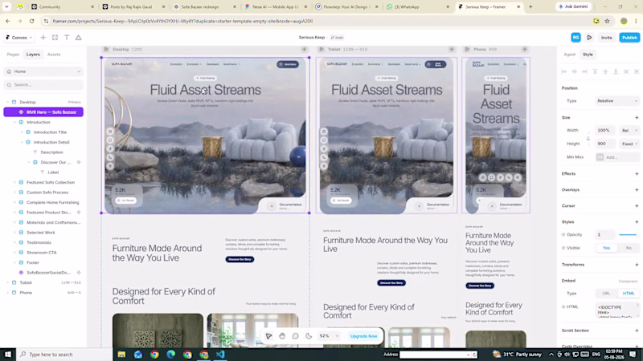Click the Publish button

[x=629, y=38]
